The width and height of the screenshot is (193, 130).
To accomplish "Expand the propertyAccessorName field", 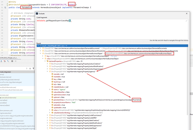I will (x=50, y=102).
